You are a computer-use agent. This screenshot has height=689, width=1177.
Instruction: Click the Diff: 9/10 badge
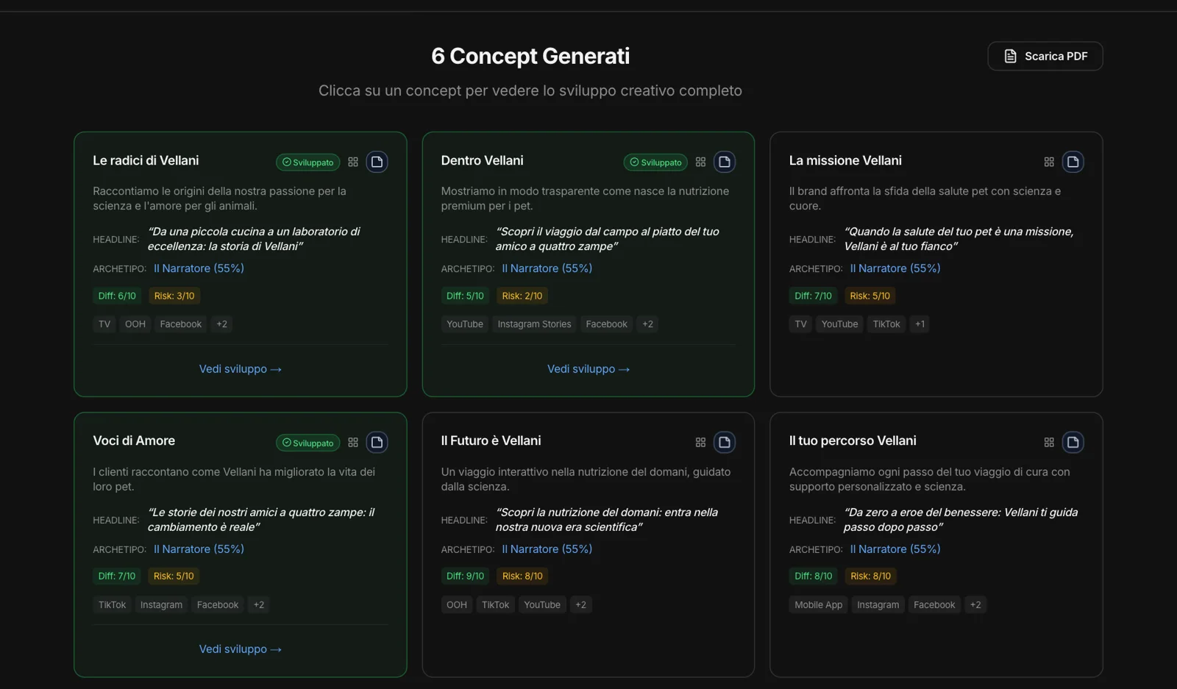465,576
